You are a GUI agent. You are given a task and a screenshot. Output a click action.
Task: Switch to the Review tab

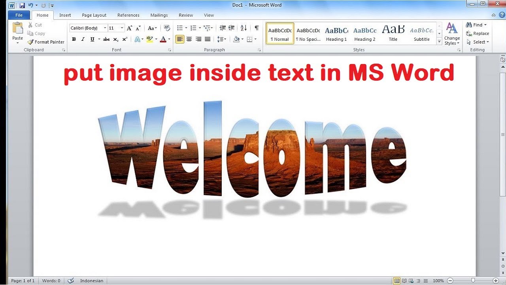pos(186,15)
